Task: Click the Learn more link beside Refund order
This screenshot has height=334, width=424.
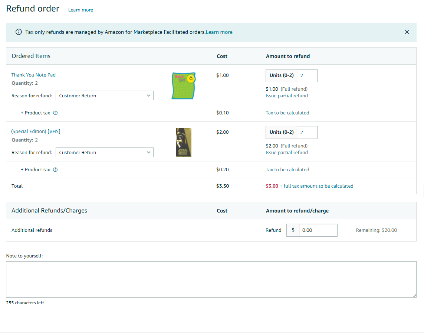Action: coord(80,10)
